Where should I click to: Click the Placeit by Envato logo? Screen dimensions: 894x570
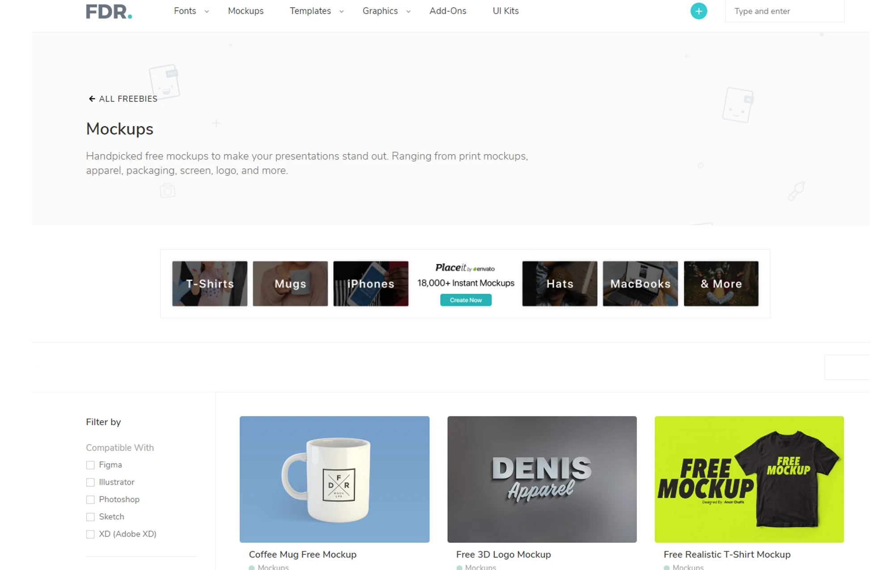click(465, 268)
